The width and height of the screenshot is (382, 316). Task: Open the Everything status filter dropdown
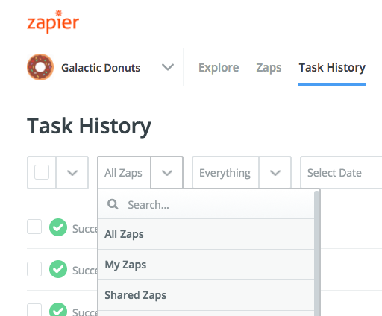pyautogui.click(x=242, y=173)
